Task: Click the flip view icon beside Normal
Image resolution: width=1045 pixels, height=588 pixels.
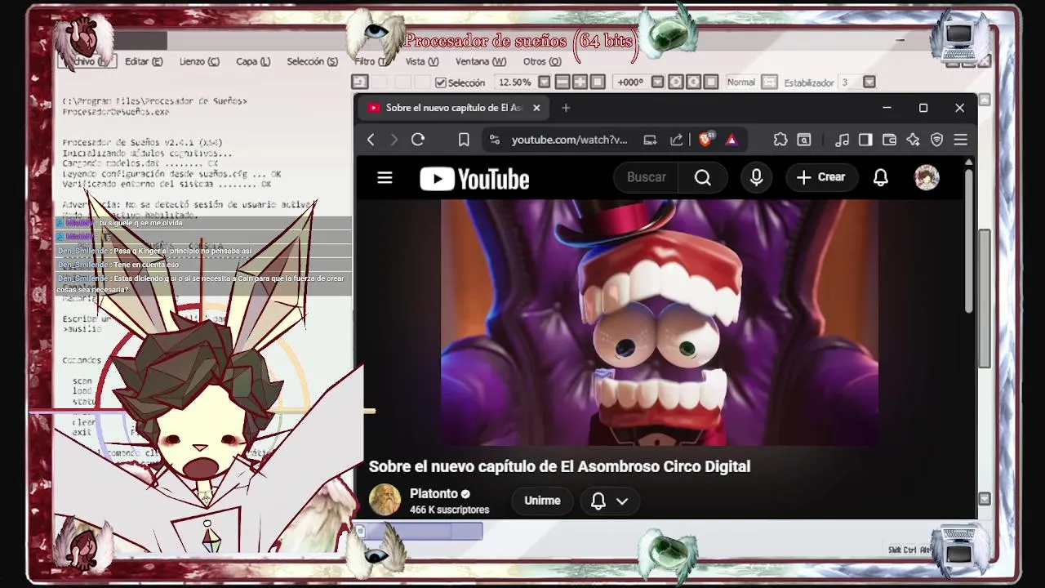Action: pos(769,82)
